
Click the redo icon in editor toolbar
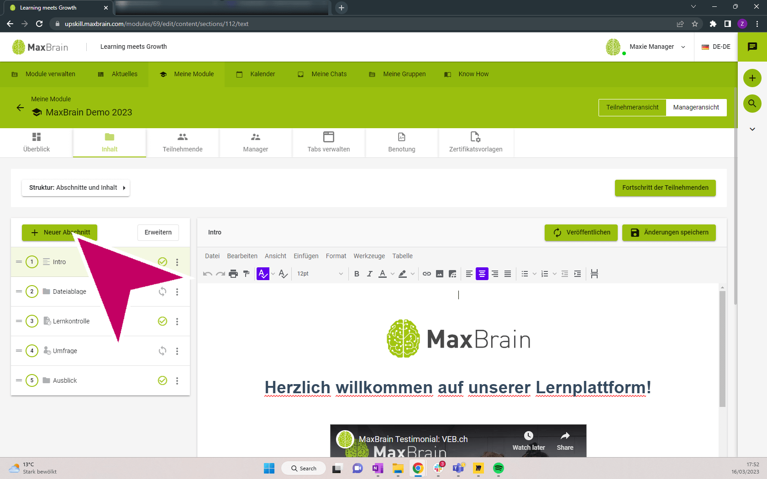[x=221, y=274]
